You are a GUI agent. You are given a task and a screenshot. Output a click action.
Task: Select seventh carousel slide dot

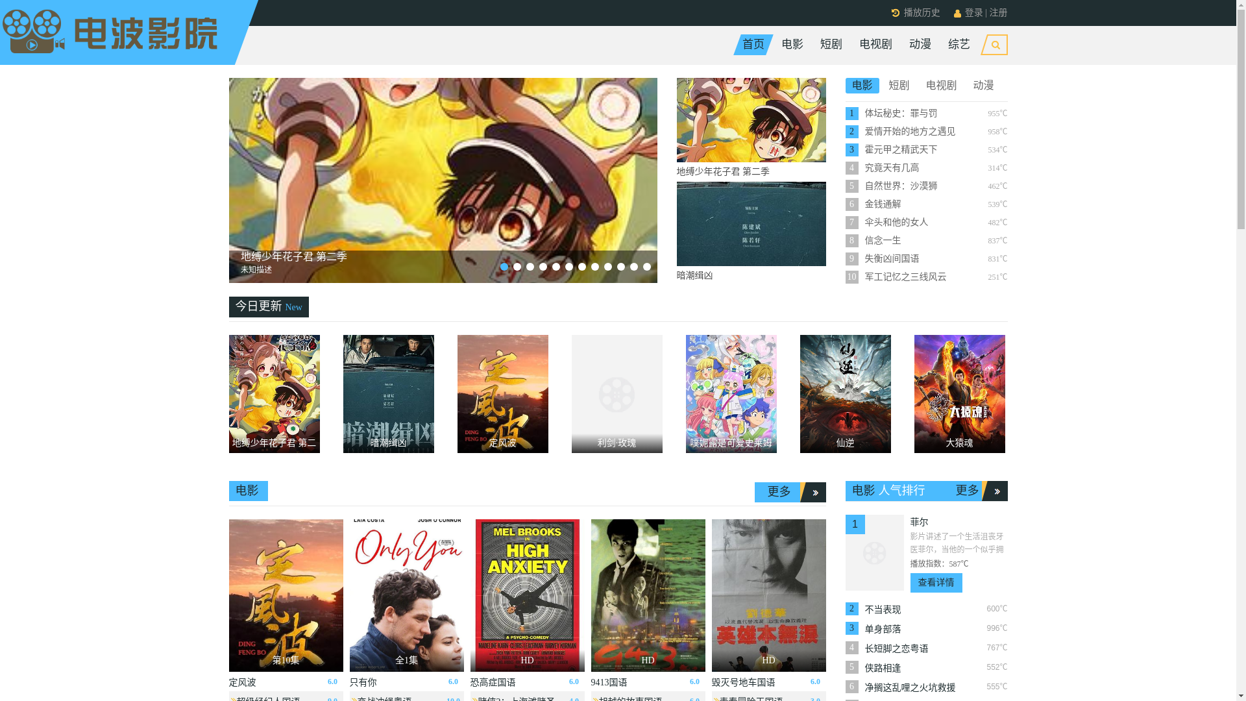click(582, 267)
